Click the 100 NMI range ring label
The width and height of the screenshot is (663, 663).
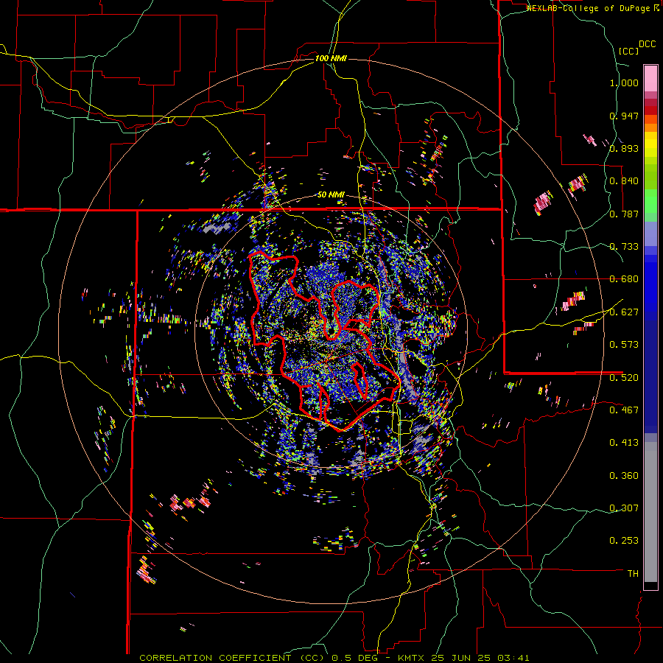tap(331, 58)
